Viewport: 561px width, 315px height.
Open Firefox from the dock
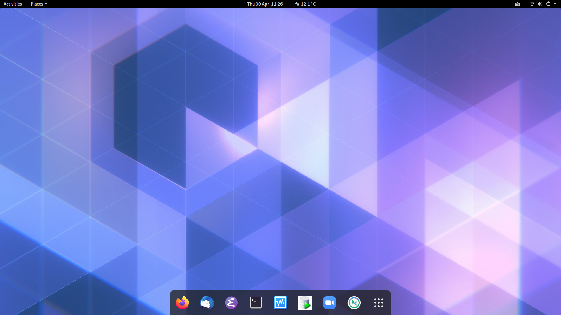click(182, 303)
